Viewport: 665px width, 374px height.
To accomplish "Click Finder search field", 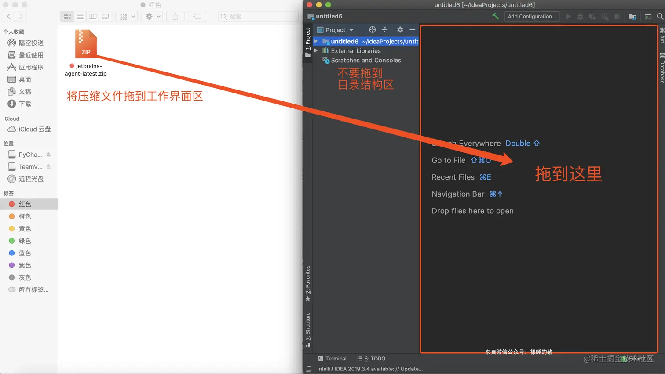I will 259,16.
